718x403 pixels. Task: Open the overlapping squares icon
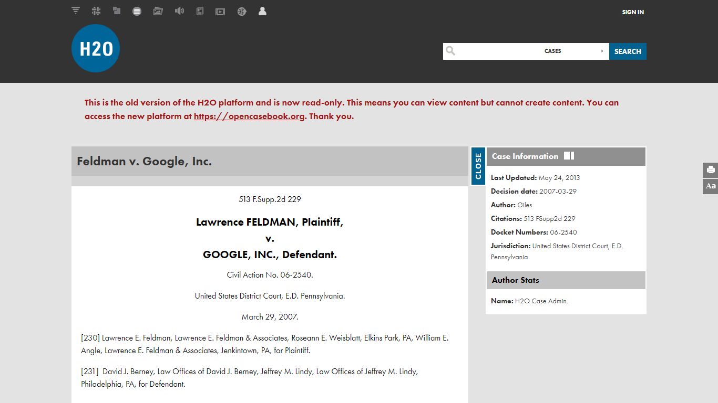click(117, 10)
